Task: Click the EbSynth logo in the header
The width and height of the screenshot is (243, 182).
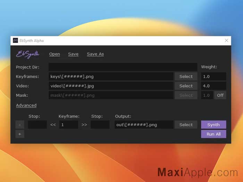Action: (x=28, y=54)
